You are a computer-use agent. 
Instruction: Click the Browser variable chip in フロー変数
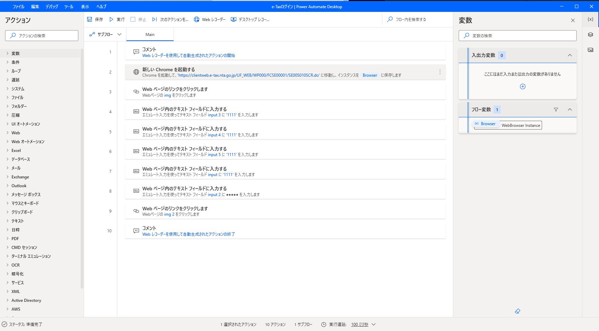(486, 124)
